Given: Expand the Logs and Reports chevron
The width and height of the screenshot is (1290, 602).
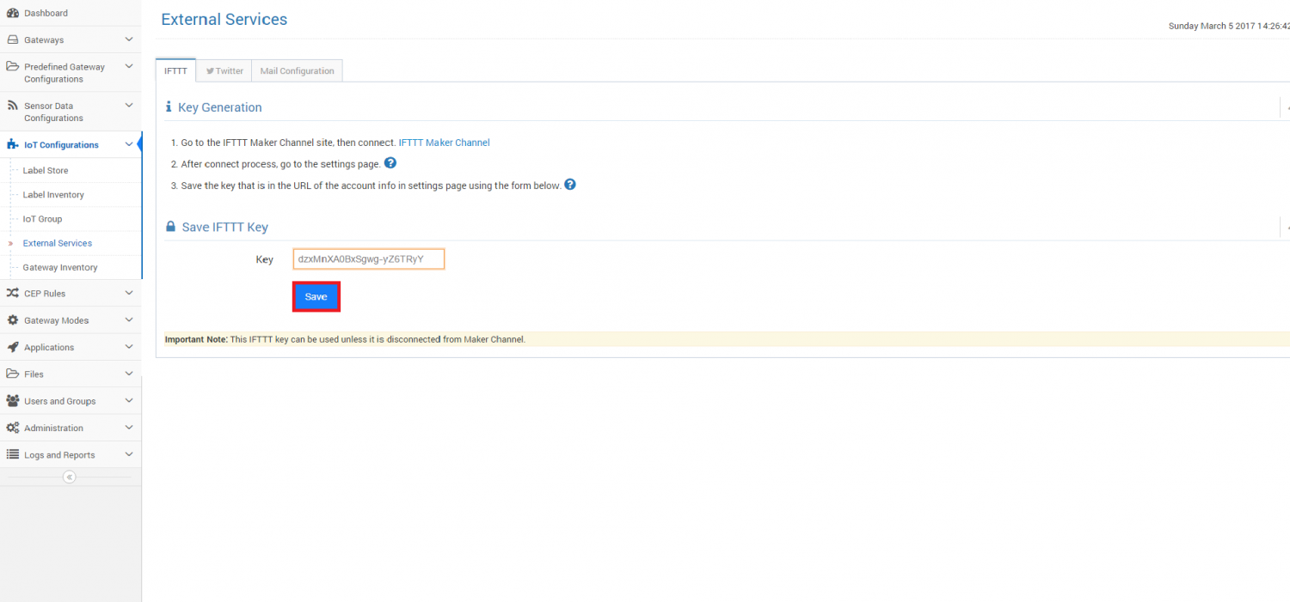Looking at the screenshot, I should coord(129,454).
